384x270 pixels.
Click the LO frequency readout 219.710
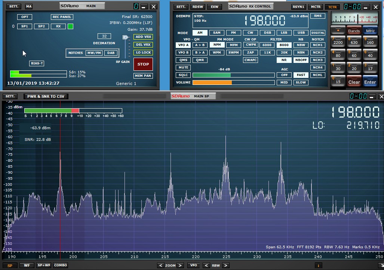[x=363, y=125]
